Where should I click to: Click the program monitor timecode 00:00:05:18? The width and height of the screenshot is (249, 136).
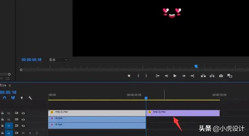[x=31, y=60]
